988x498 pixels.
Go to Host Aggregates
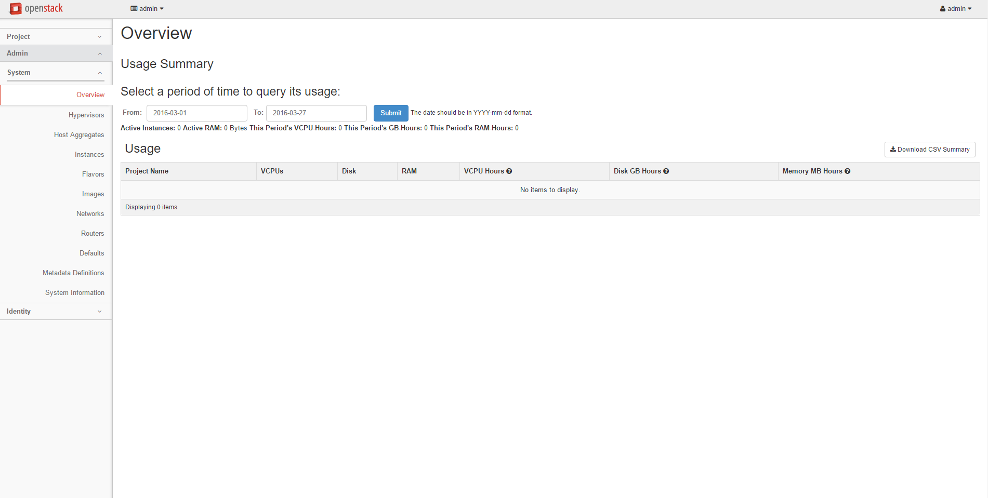(79, 135)
